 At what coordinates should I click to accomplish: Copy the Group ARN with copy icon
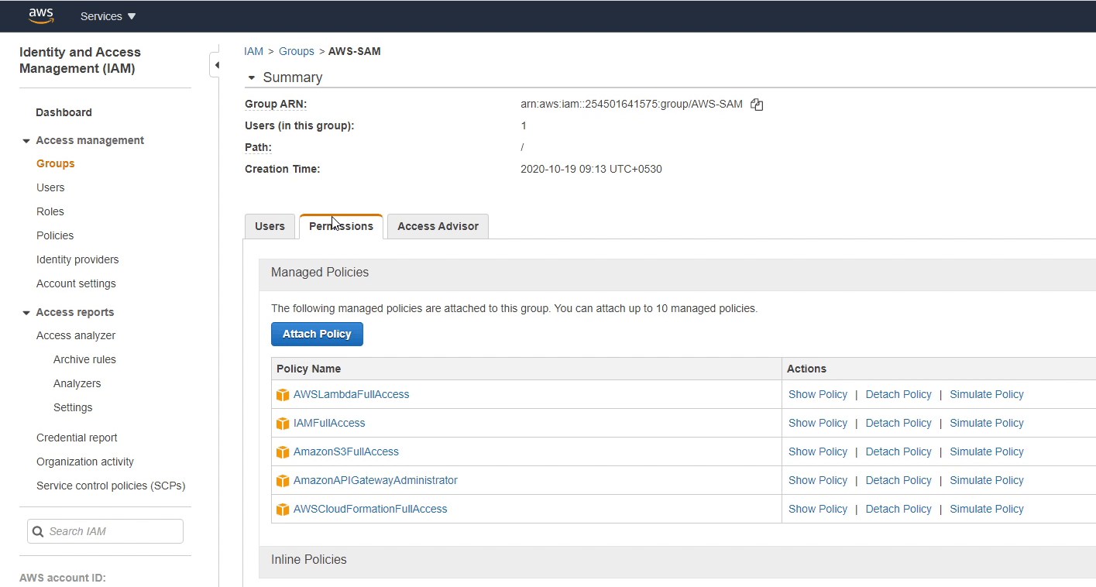[x=757, y=105]
